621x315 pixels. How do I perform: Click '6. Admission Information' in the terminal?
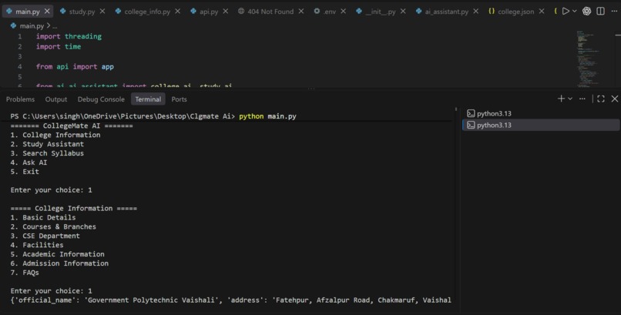[59, 263]
